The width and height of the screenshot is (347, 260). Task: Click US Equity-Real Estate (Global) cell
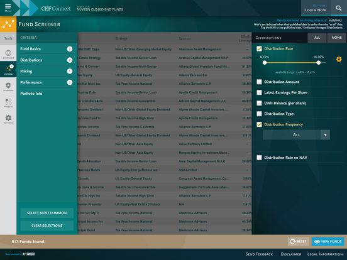pyautogui.click(x=138, y=204)
